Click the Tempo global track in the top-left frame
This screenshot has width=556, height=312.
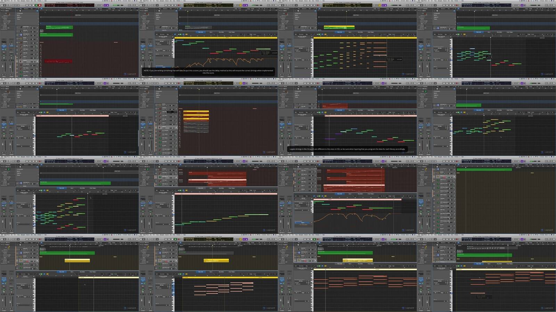point(28,19)
